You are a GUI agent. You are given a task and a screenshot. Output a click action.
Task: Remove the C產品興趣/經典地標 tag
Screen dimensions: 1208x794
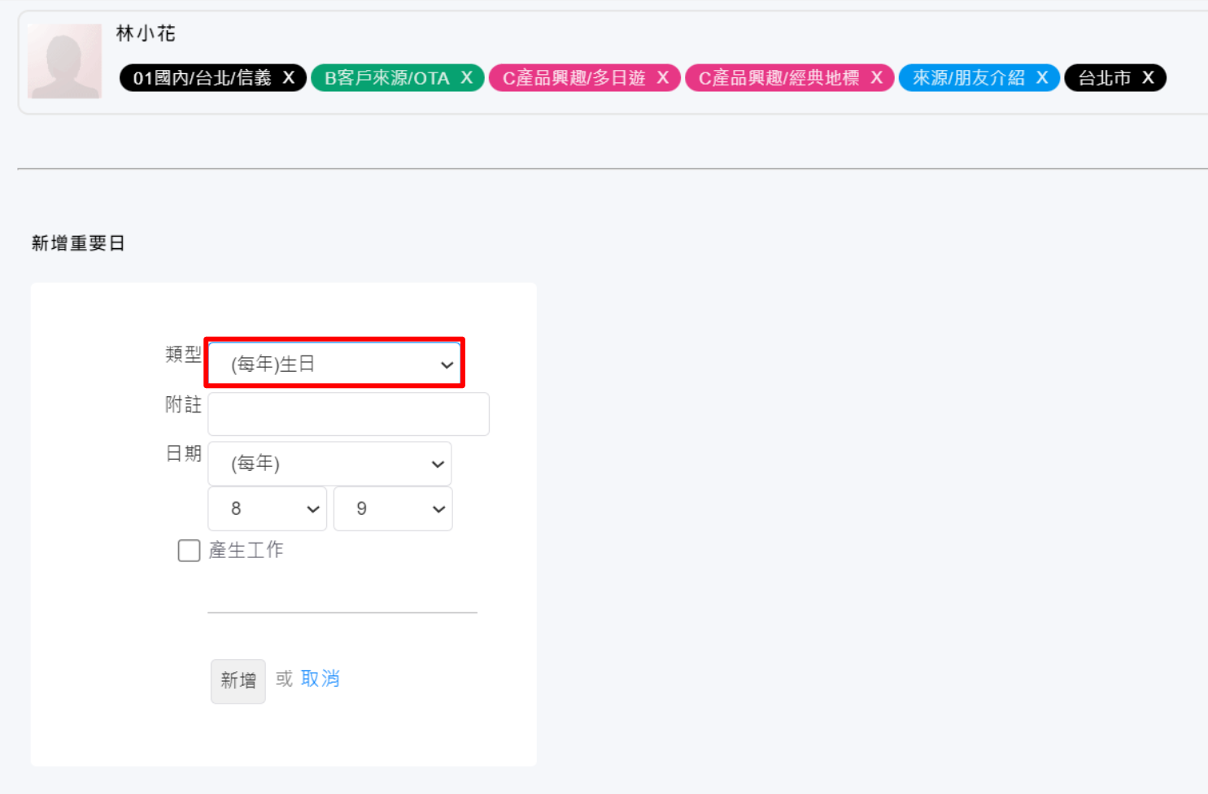(877, 77)
